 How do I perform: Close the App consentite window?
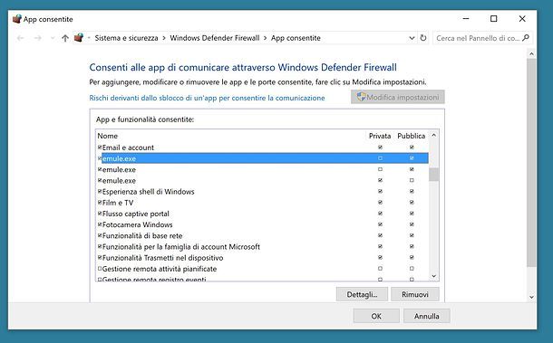point(522,19)
